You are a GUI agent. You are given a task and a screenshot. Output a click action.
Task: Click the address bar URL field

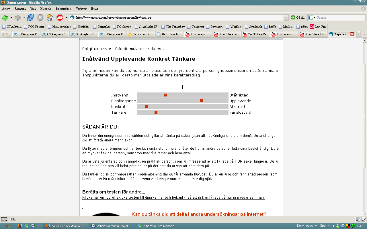[179, 17]
